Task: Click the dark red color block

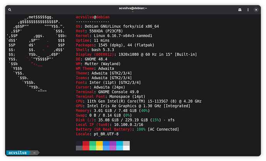Action: pyautogui.click(x=86, y=143)
